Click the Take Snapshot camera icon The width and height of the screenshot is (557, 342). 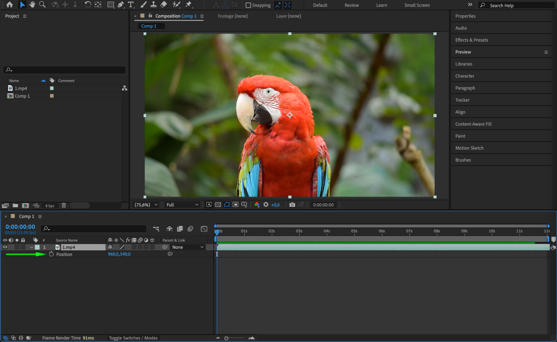[292, 205]
